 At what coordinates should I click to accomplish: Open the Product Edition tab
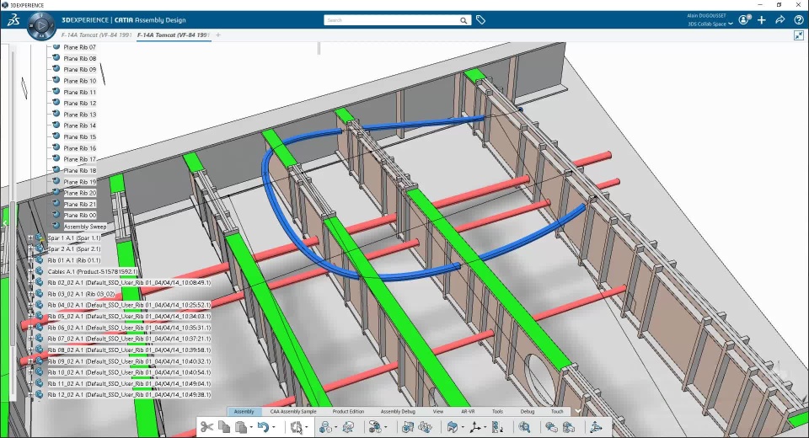pyautogui.click(x=348, y=411)
